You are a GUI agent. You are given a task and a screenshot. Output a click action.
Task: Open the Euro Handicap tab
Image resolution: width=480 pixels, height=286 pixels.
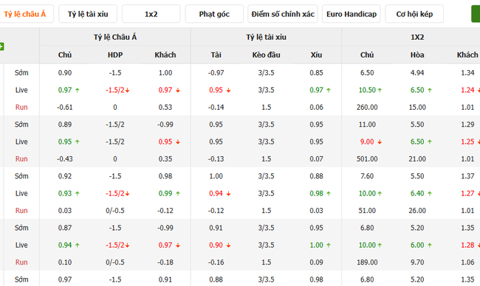(351, 14)
